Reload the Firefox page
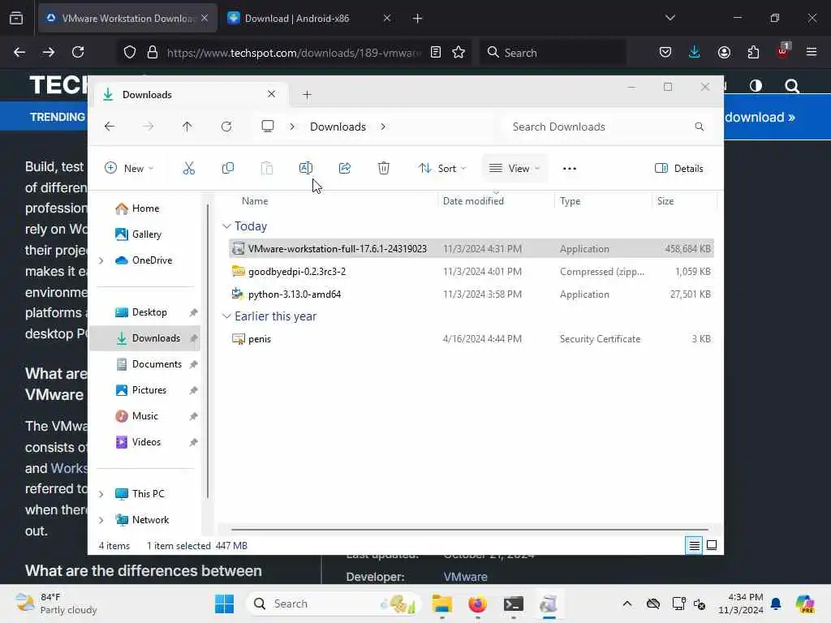The width and height of the screenshot is (831, 623). (x=78, y=53)
